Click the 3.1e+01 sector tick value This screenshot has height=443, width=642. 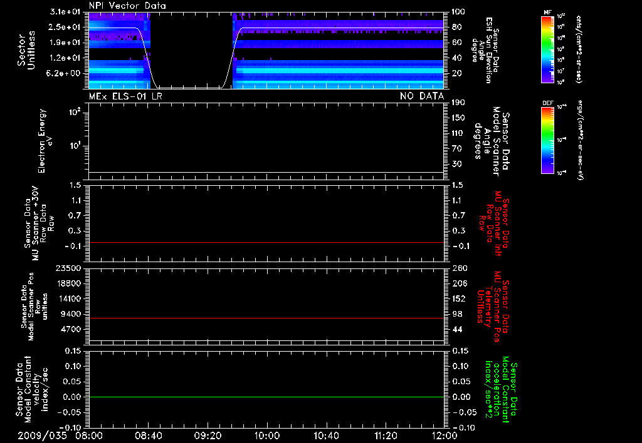(x=65, y=12)
